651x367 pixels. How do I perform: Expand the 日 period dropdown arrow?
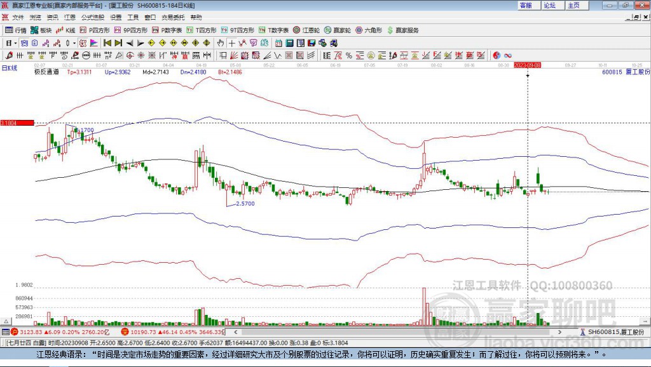(15, 43)
